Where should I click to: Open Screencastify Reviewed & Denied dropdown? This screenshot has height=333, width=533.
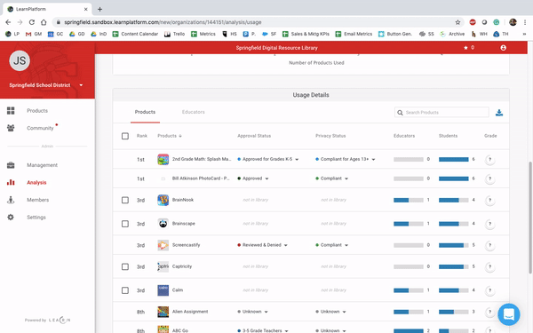click(x=262, y=245)
